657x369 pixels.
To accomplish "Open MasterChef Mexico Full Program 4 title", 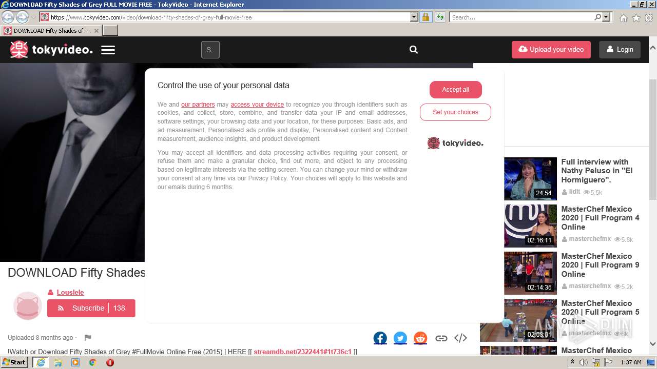I will coord(600,218).
